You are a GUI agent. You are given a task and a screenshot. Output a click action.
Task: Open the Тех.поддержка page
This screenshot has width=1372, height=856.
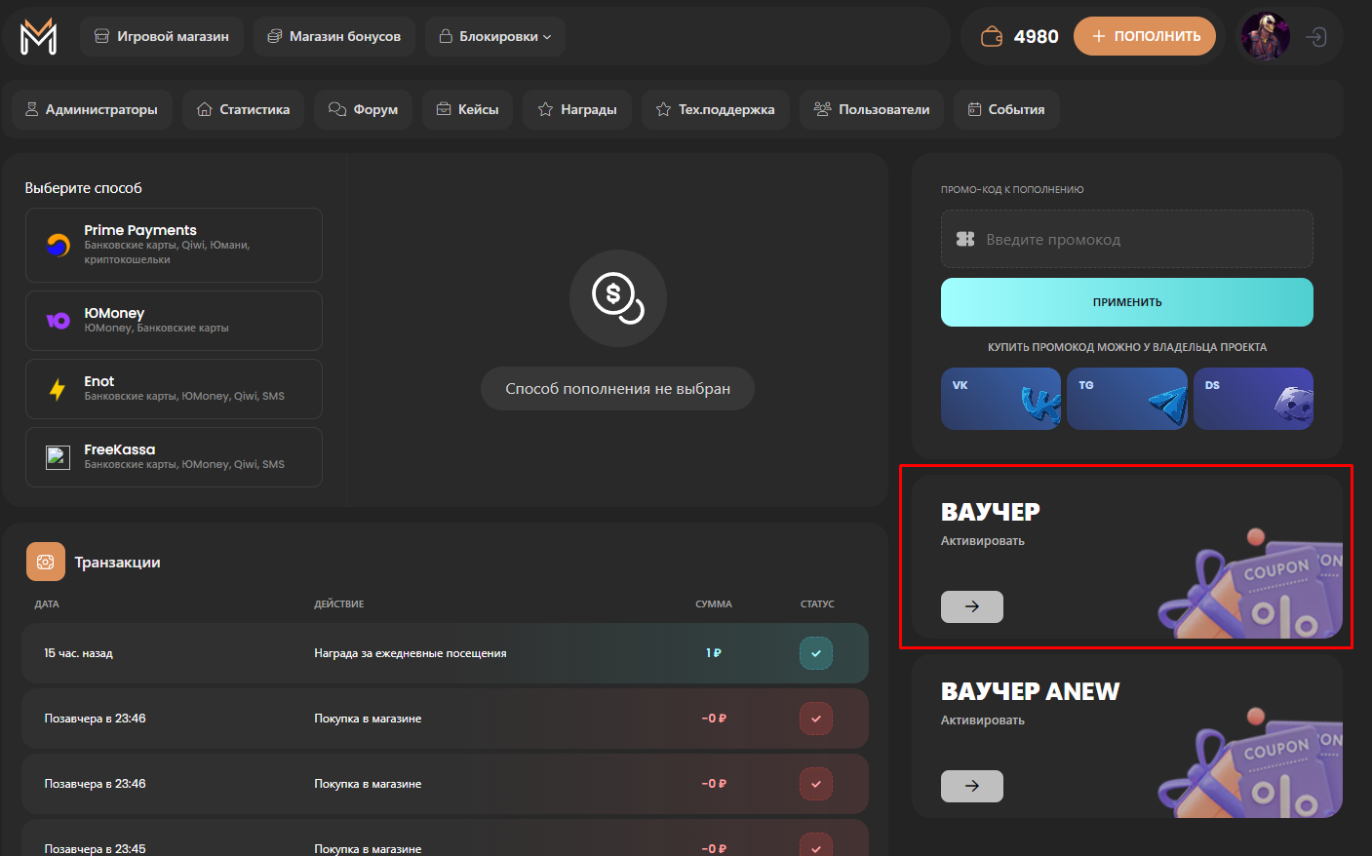coord(715,109)
